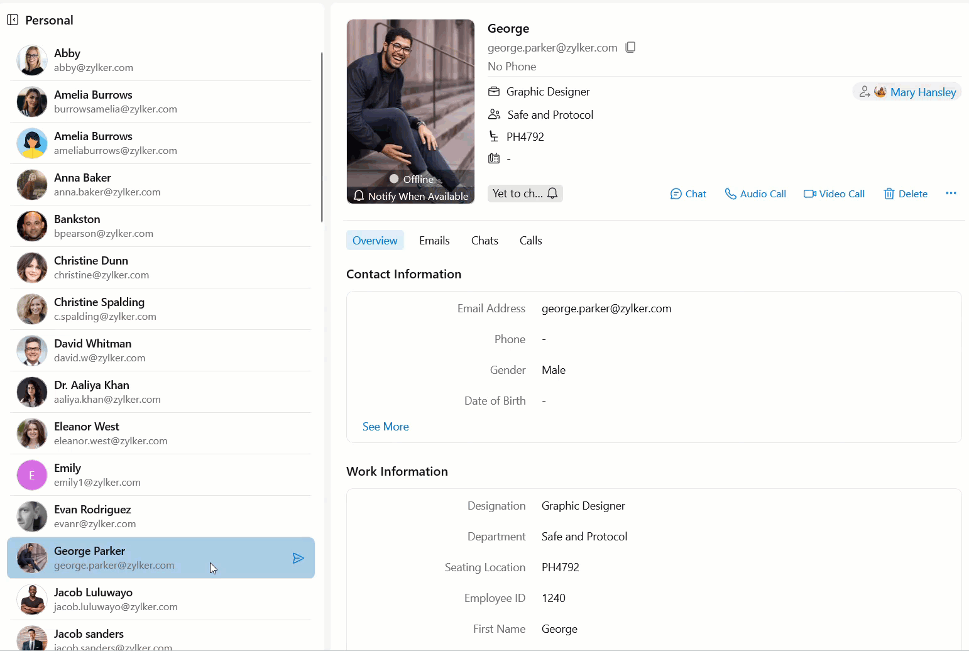Screen dimensions: 969x651
Task: Click Mary Hansley's small avatar icon
Action: (x=880, y=92)
